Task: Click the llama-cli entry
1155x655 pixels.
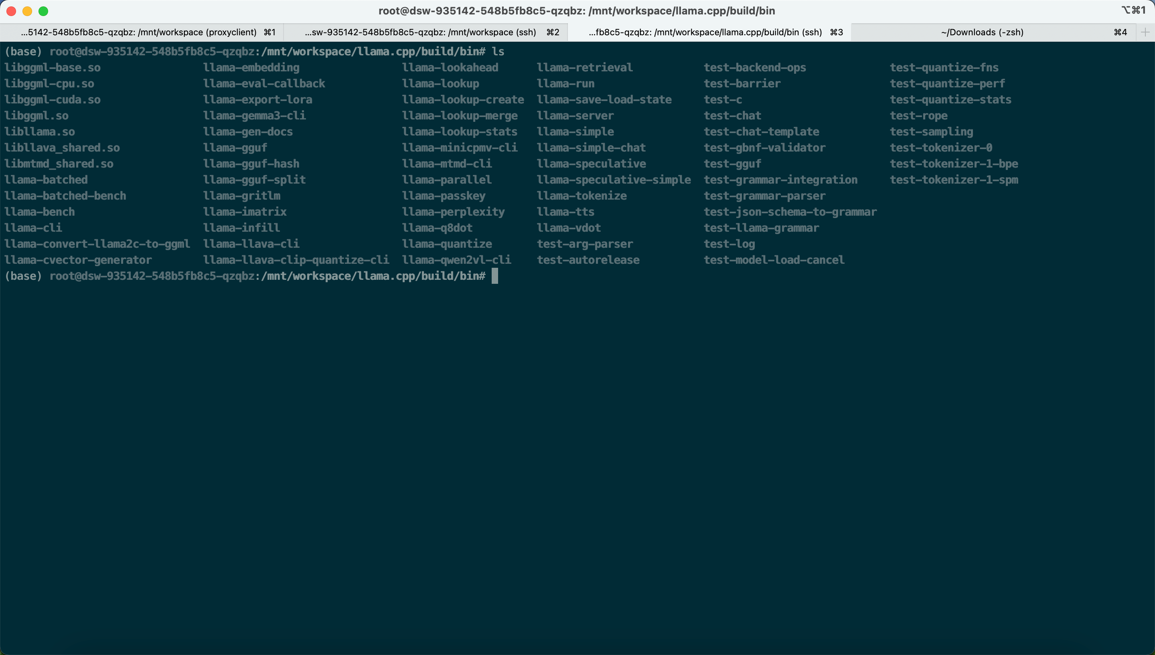Action: click(x=33, y=228)
